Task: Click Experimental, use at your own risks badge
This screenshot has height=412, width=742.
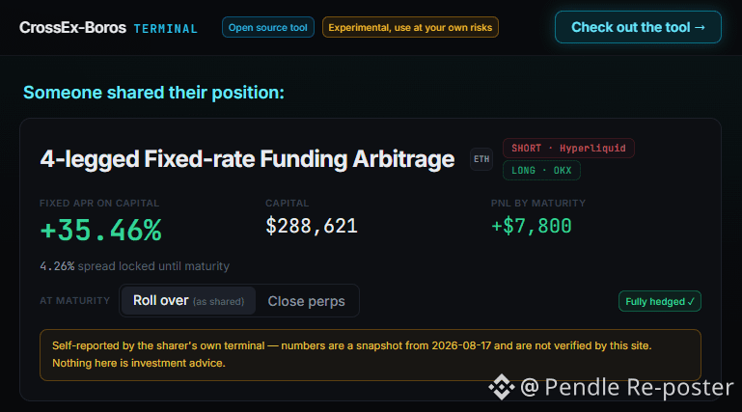Action: point(410,27)
